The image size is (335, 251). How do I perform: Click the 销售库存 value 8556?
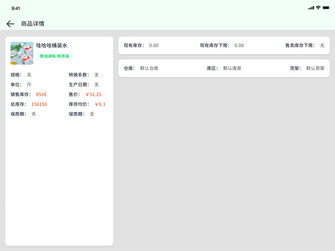(x=41, y=94)
